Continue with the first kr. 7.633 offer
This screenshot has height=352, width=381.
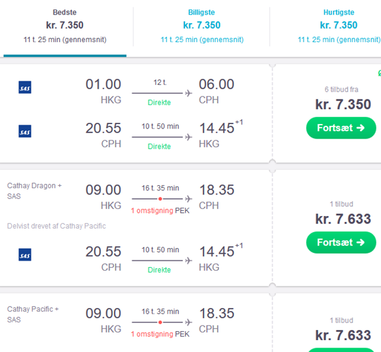coord(341,242)
